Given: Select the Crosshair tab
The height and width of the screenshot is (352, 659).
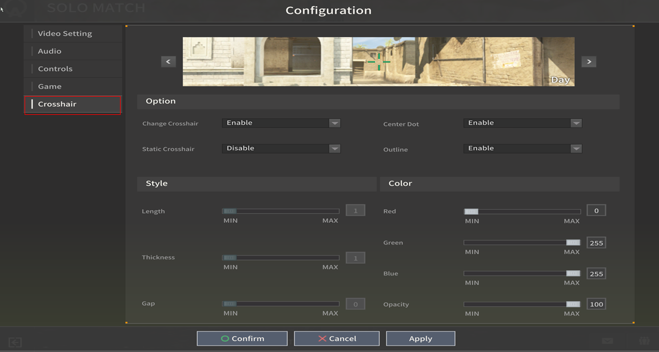Looking at the screenshot, I should click(x=57, y=105).
